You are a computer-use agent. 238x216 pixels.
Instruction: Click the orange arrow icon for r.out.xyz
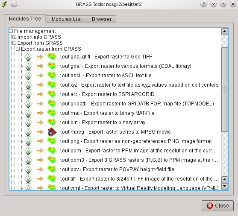tap(40, 85)
